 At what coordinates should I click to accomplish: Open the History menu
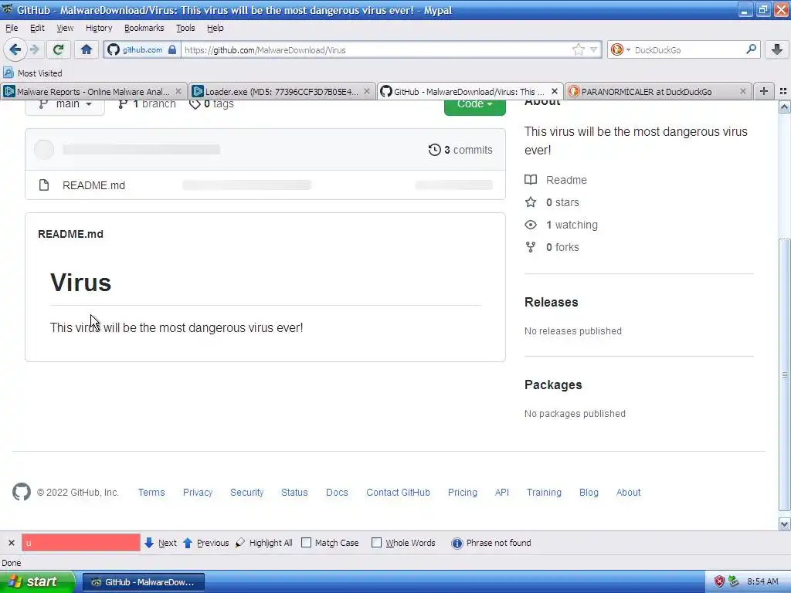99,28
